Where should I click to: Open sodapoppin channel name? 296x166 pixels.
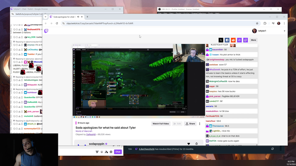coord(97,144)
